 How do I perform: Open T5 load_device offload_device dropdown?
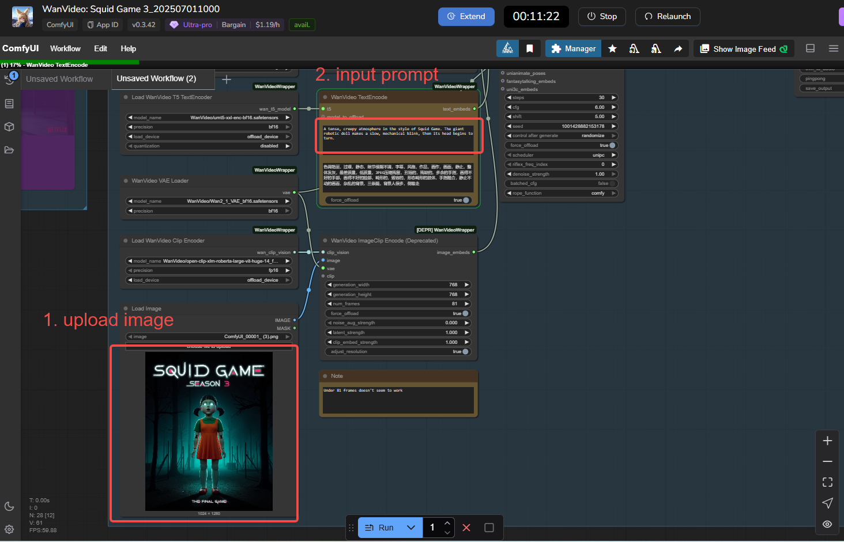(209, 137)
